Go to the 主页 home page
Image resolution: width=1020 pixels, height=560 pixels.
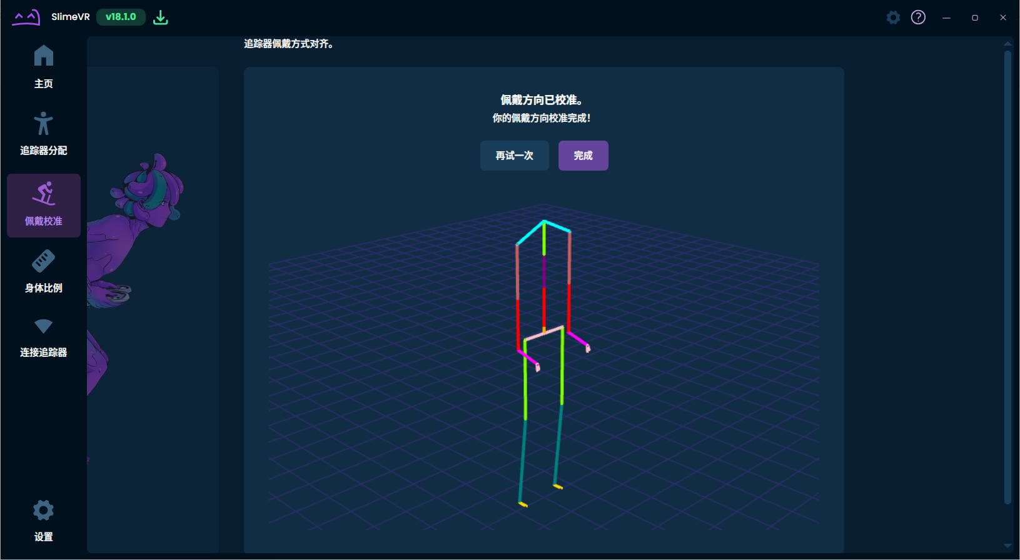point(43,66)
